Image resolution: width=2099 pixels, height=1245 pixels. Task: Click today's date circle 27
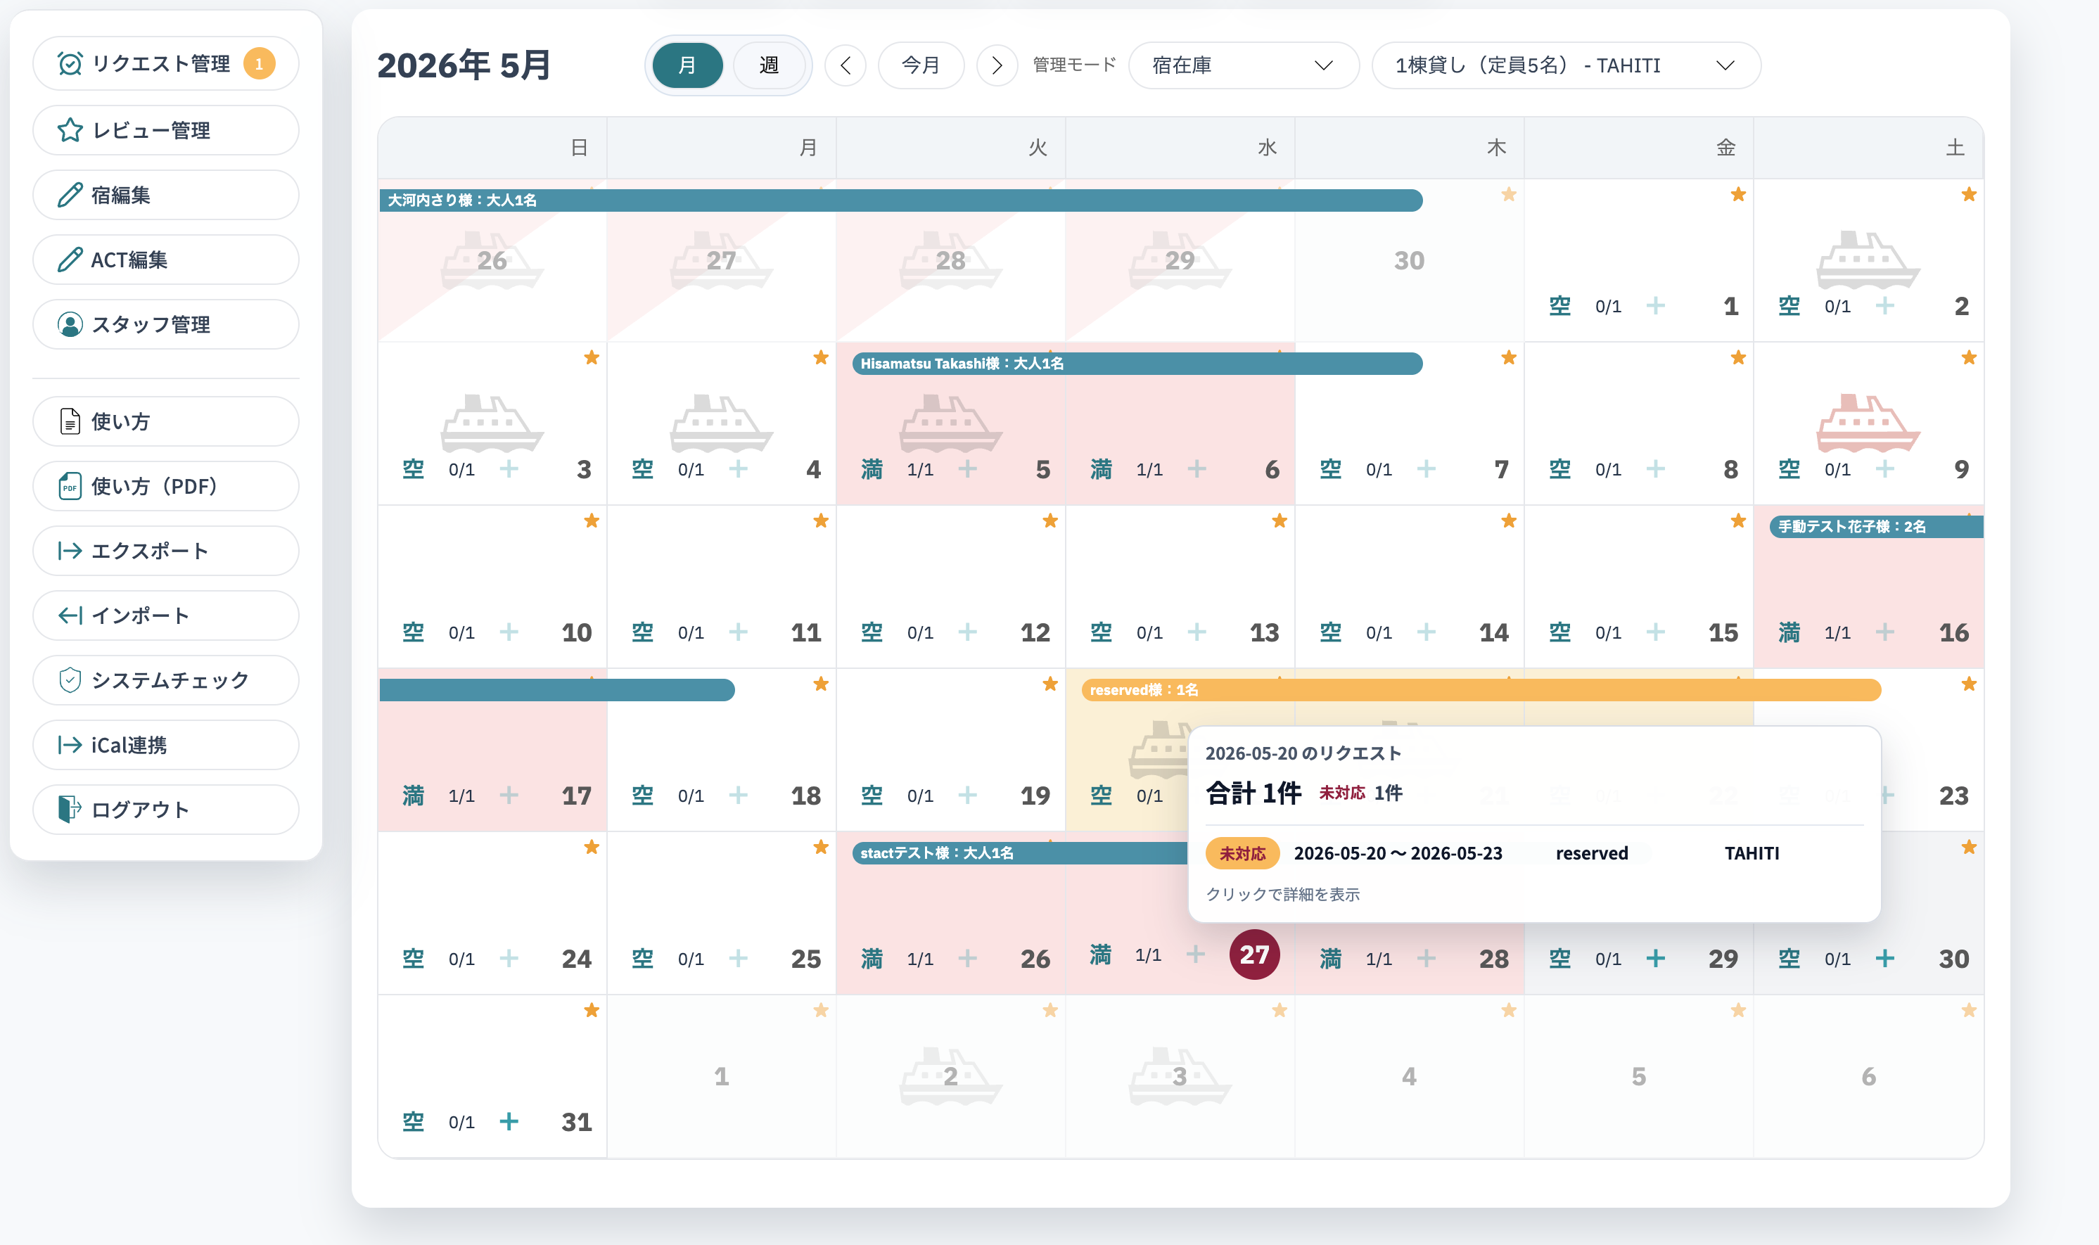(1253, 954)
